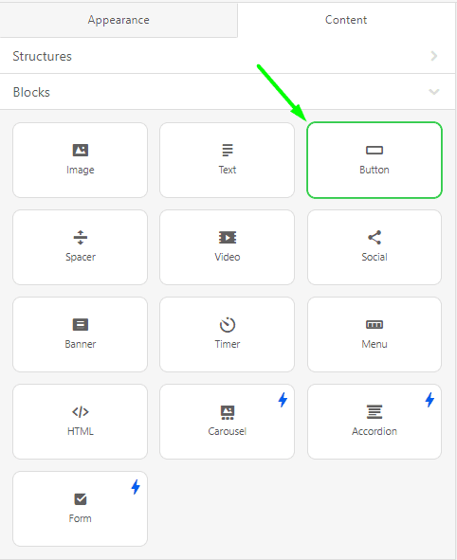Select the Image block icon

(80, 150)
